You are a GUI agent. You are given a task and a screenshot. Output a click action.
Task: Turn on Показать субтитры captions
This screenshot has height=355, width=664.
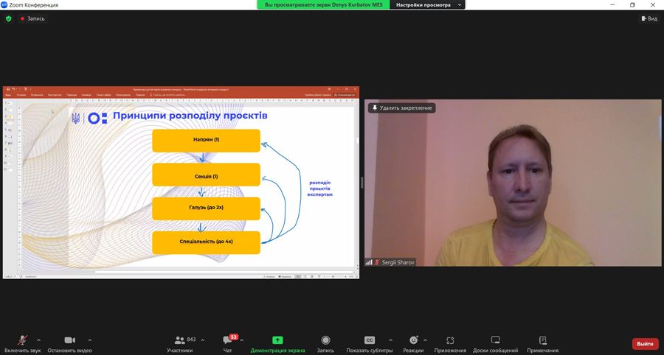coord(370,344)
